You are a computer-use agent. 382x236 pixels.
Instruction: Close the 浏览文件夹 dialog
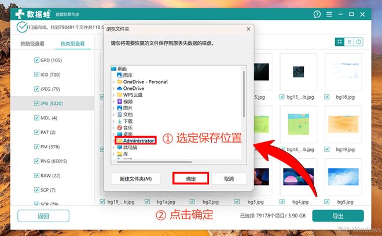pos(248,29)
